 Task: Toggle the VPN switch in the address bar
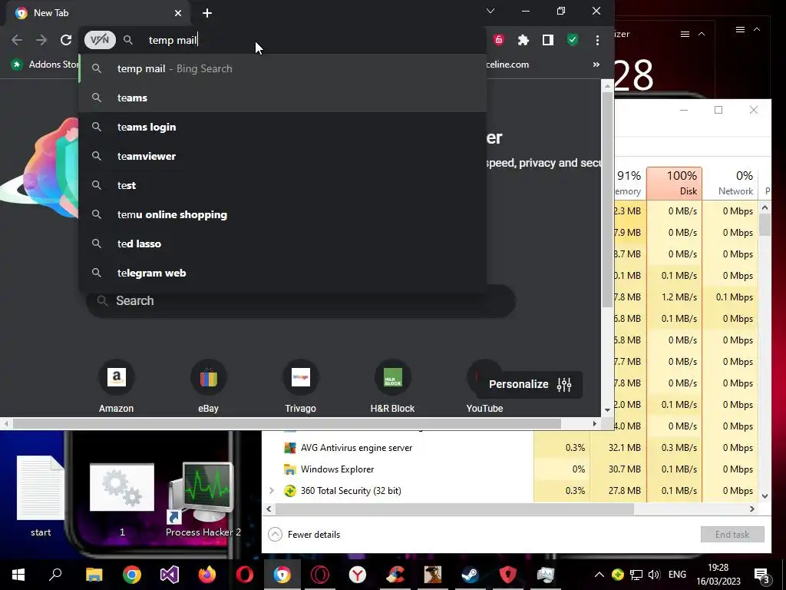pyautogui.click(x=100, y=40)
